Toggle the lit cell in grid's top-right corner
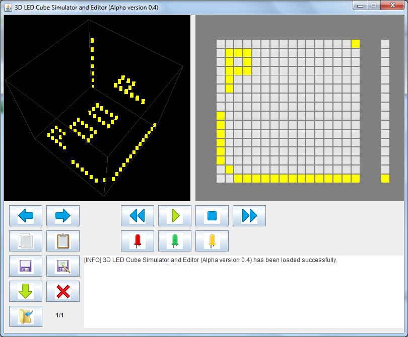 (x=356, y=44)
